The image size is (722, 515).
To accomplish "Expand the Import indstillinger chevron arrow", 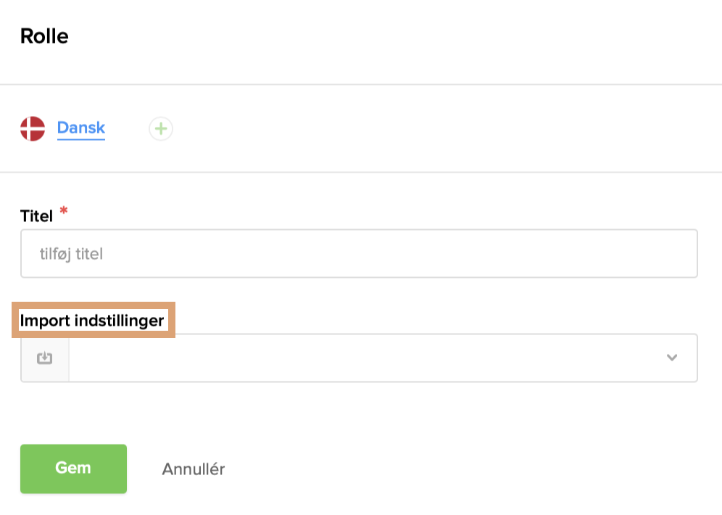I will point(672,358).
